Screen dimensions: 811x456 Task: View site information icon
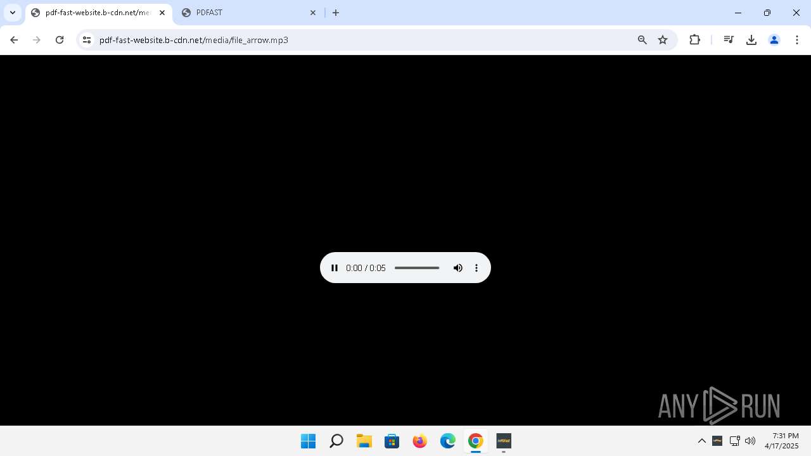(x=87, y=40)
